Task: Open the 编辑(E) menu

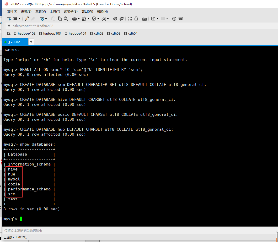Action: (x=26, y=12)
